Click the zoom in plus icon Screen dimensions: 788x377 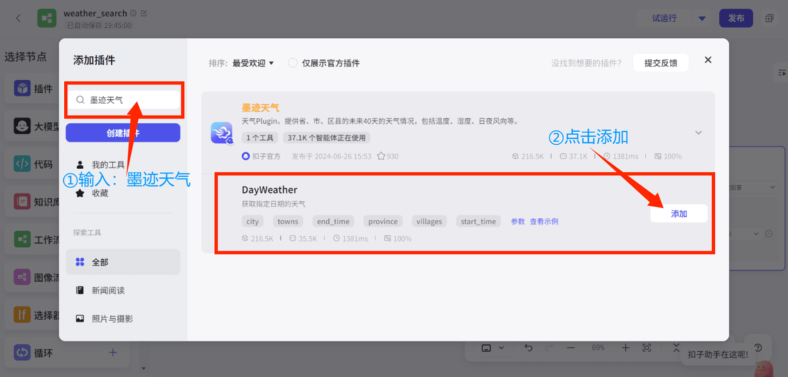625,348
